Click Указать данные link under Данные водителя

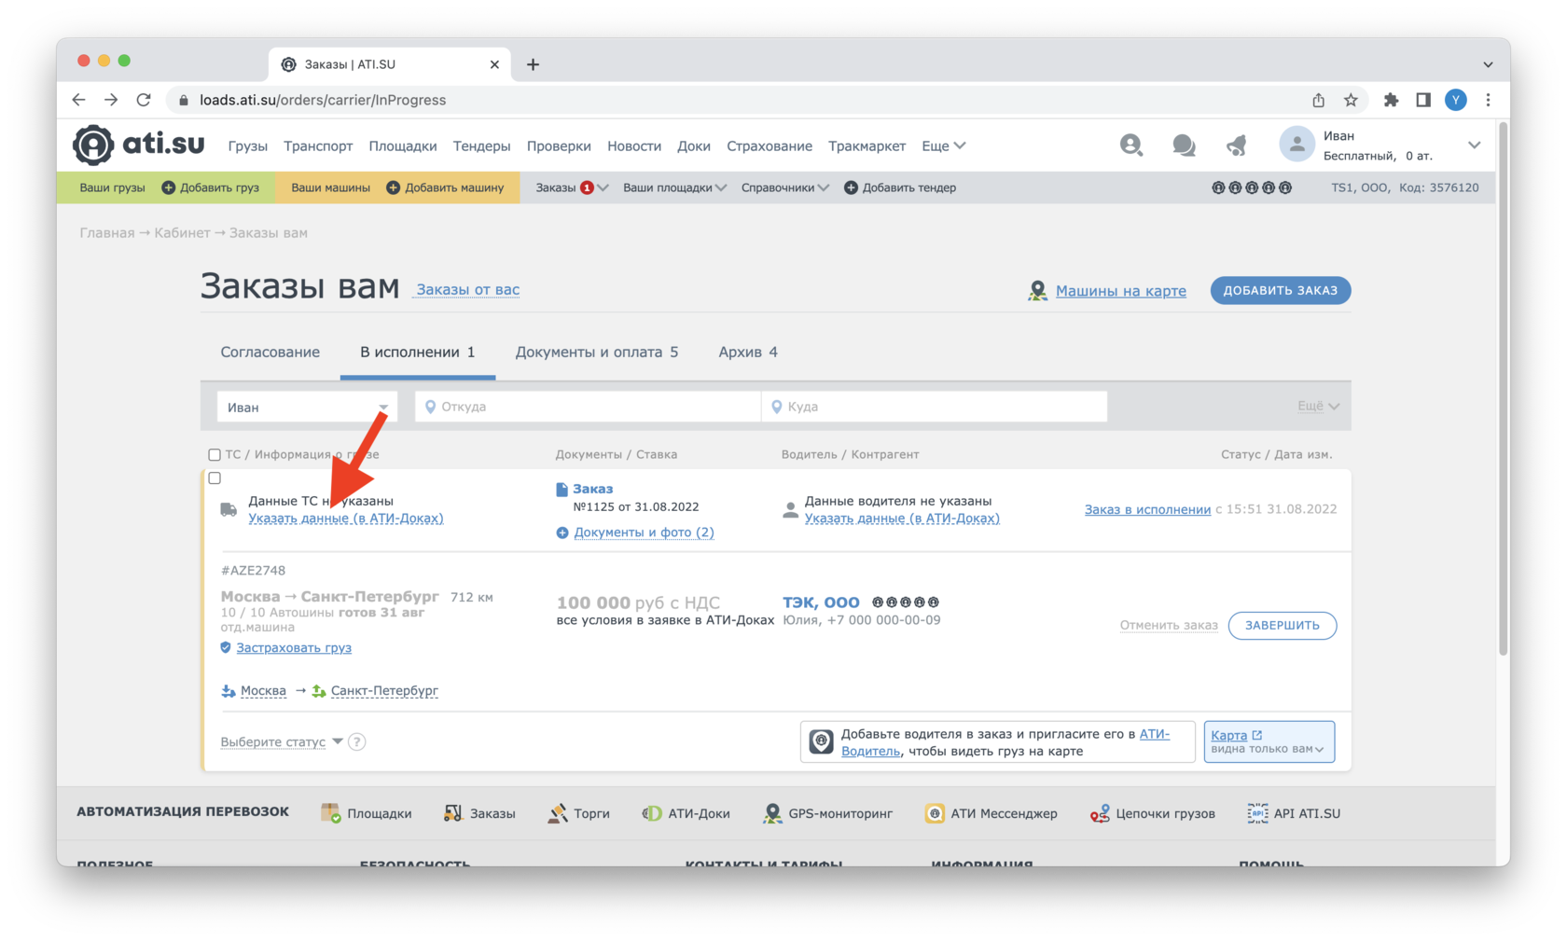[902, 519]
